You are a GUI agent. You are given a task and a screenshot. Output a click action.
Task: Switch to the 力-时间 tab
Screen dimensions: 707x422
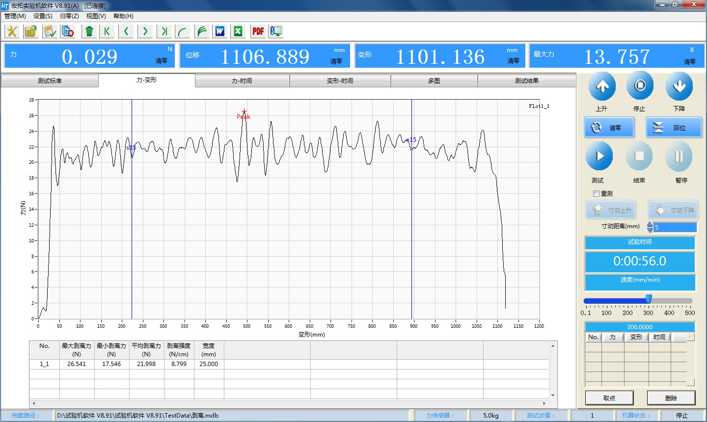tap(242, 81)
